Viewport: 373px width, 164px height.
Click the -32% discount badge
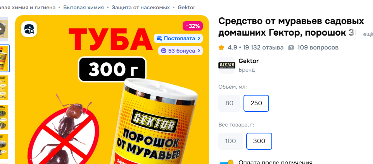pos(193,26)
